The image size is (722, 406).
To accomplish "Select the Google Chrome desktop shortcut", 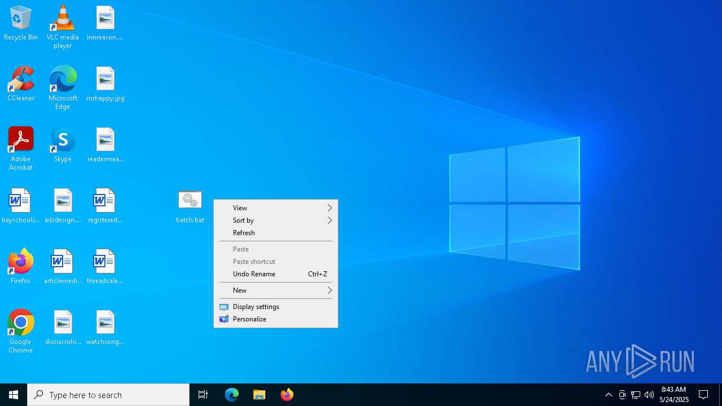I will pos(21,332).
